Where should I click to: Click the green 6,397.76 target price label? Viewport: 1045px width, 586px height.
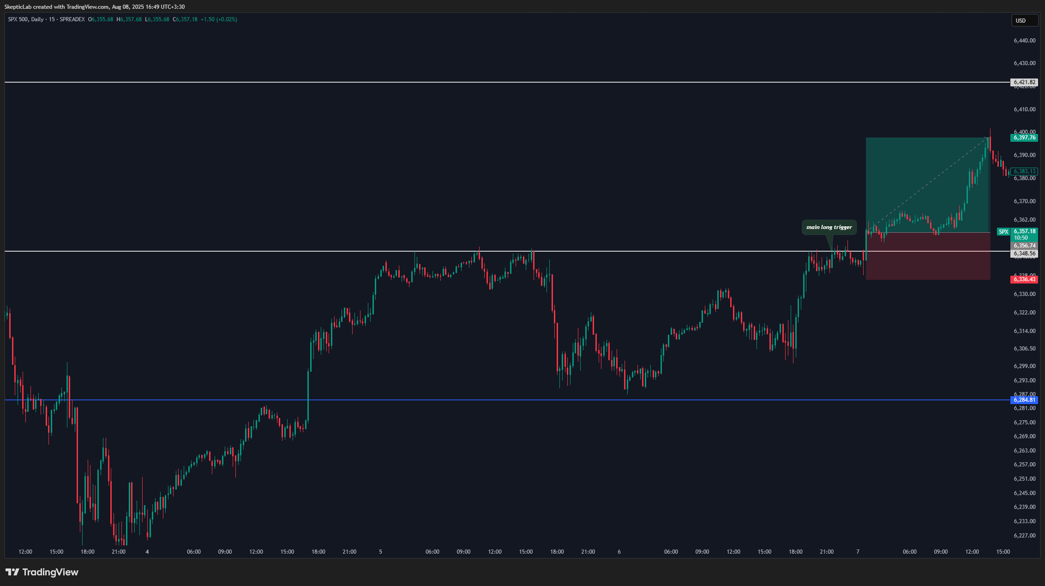[x=1024, y=138]
